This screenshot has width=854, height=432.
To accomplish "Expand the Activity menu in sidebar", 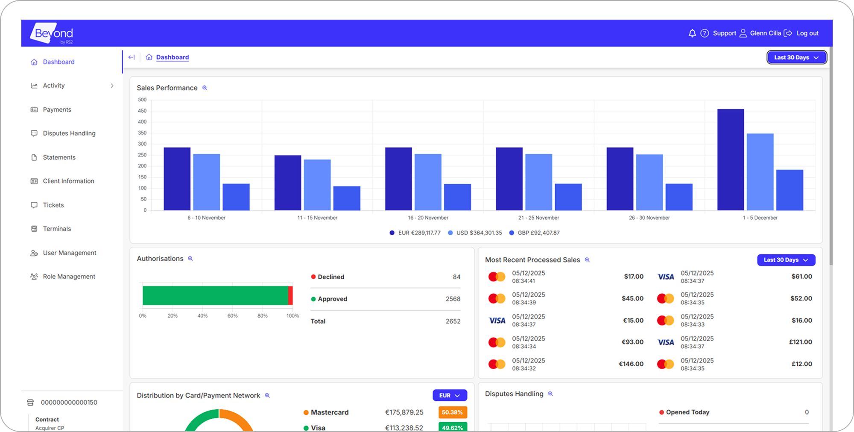I will point(72,86).
